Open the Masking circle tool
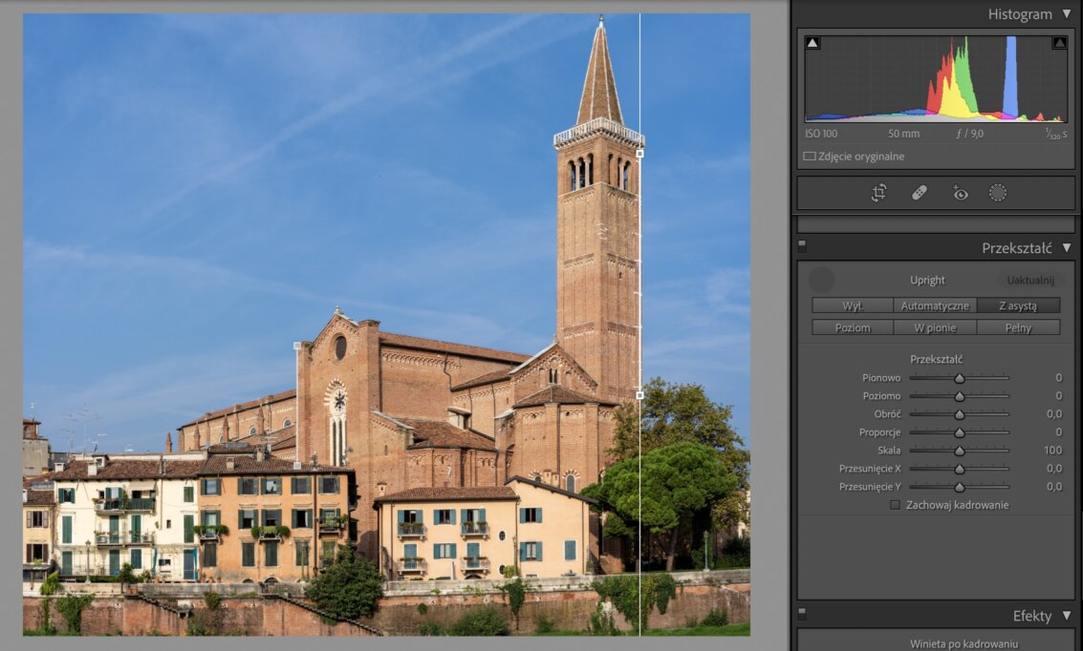1083x651 pixels. [x=998, y=193]
